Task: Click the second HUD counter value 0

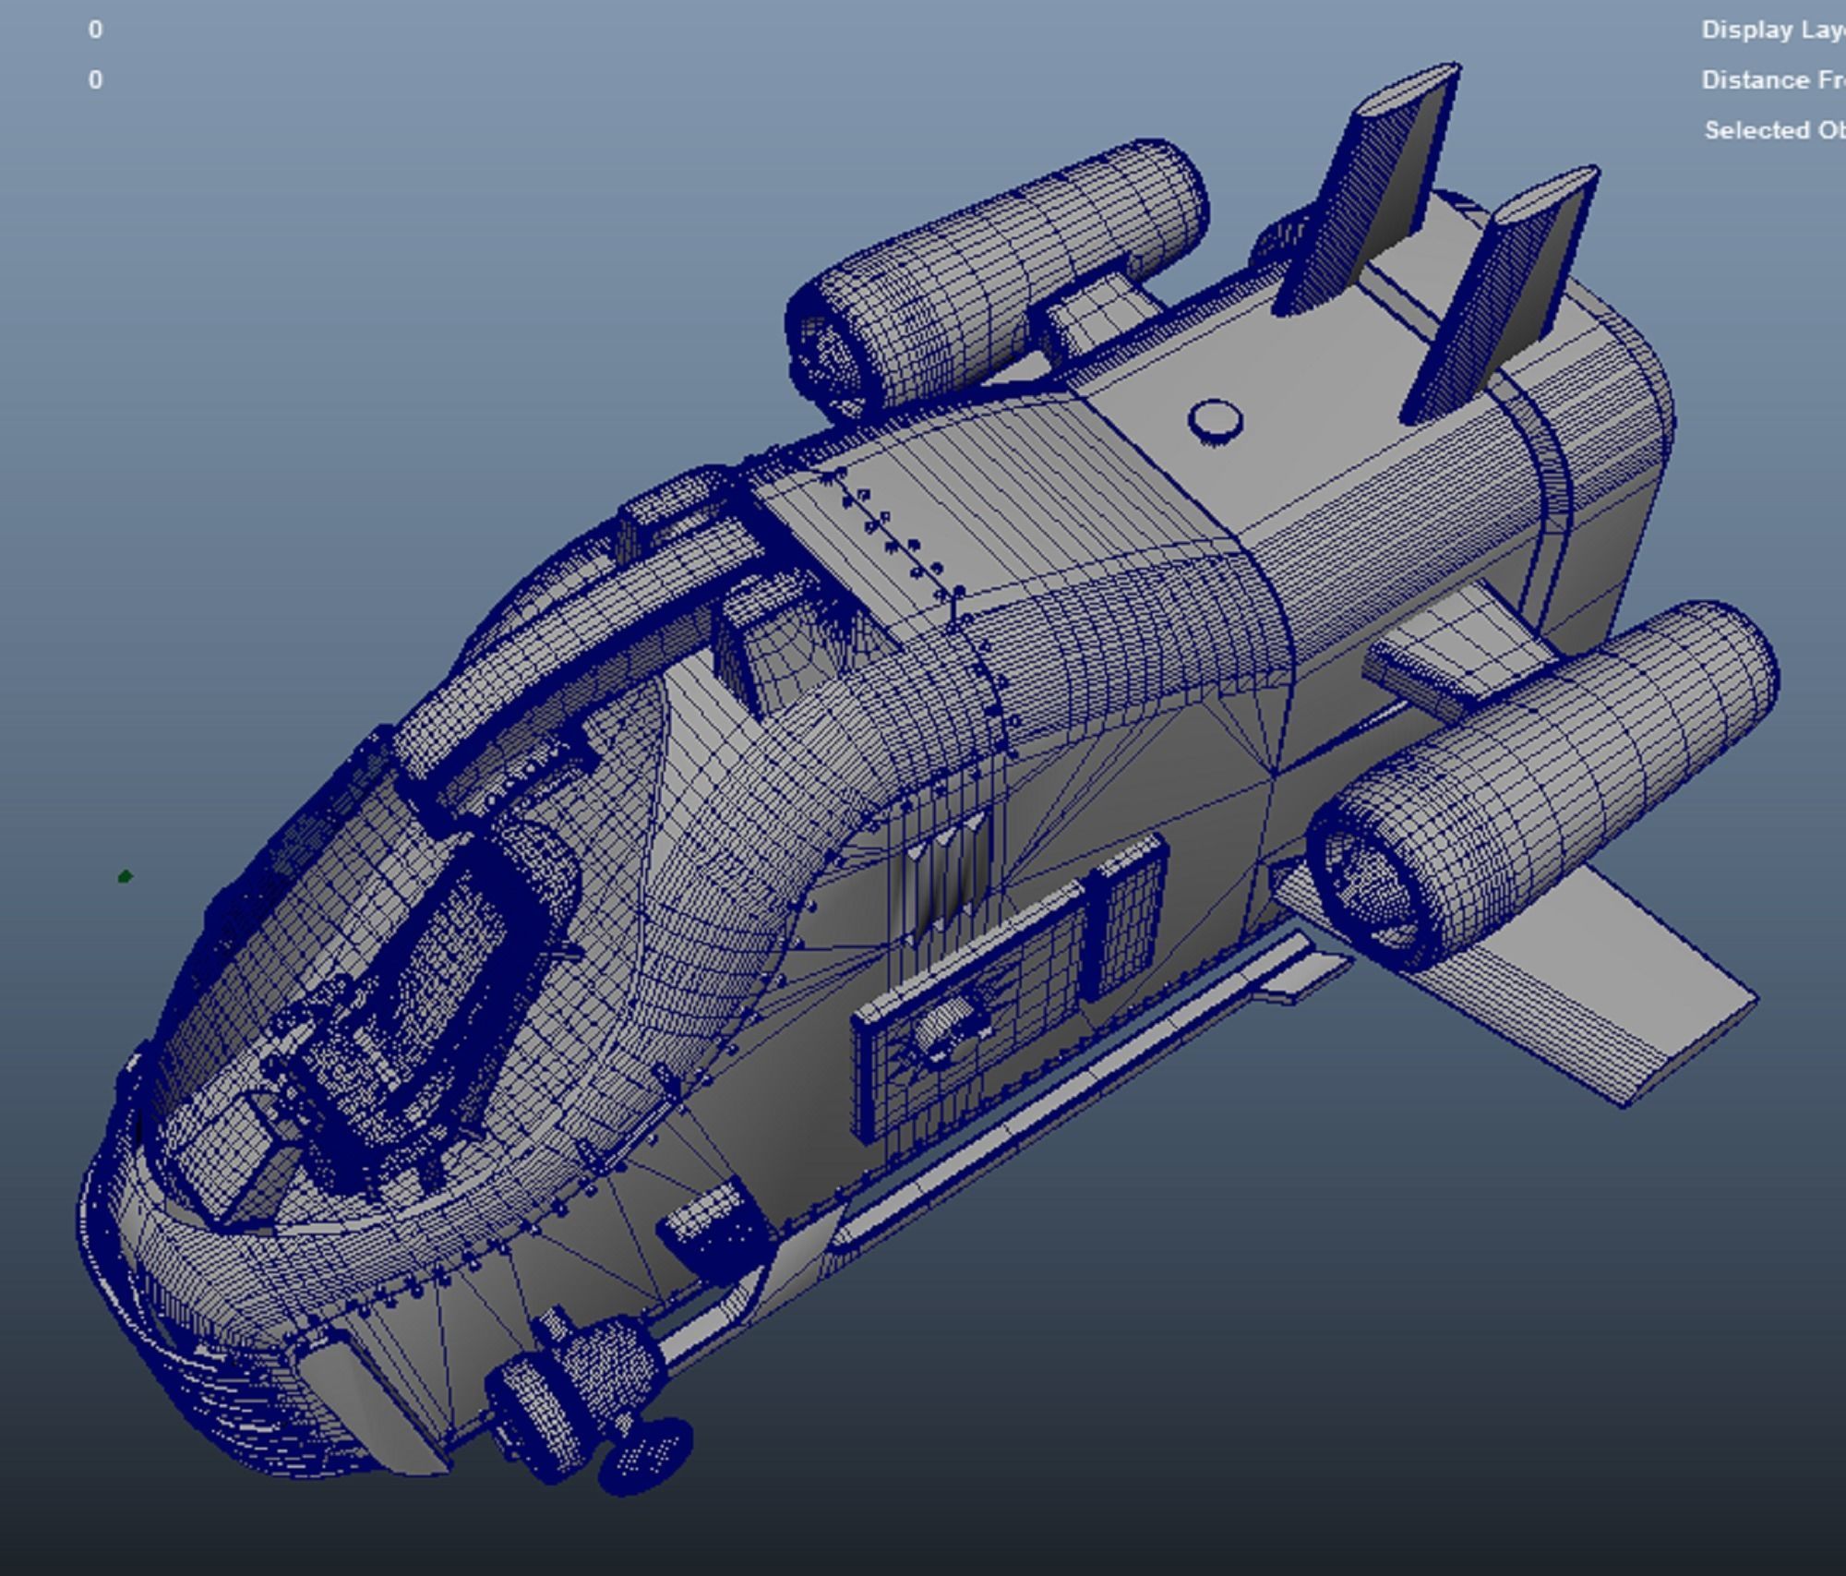Action: tap(95, 80)
